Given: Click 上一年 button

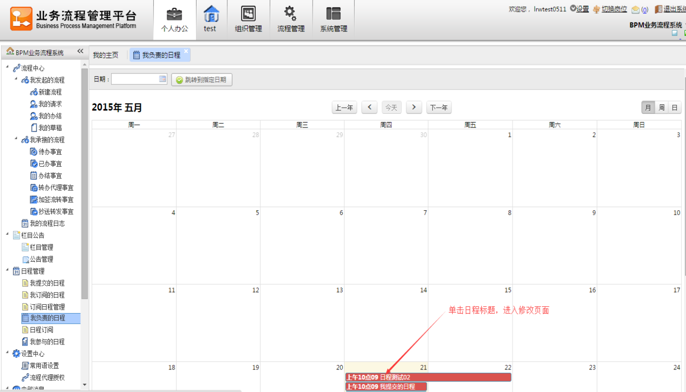Looking at the screenshot, I should pyautogui.click(x=344, y=107).
